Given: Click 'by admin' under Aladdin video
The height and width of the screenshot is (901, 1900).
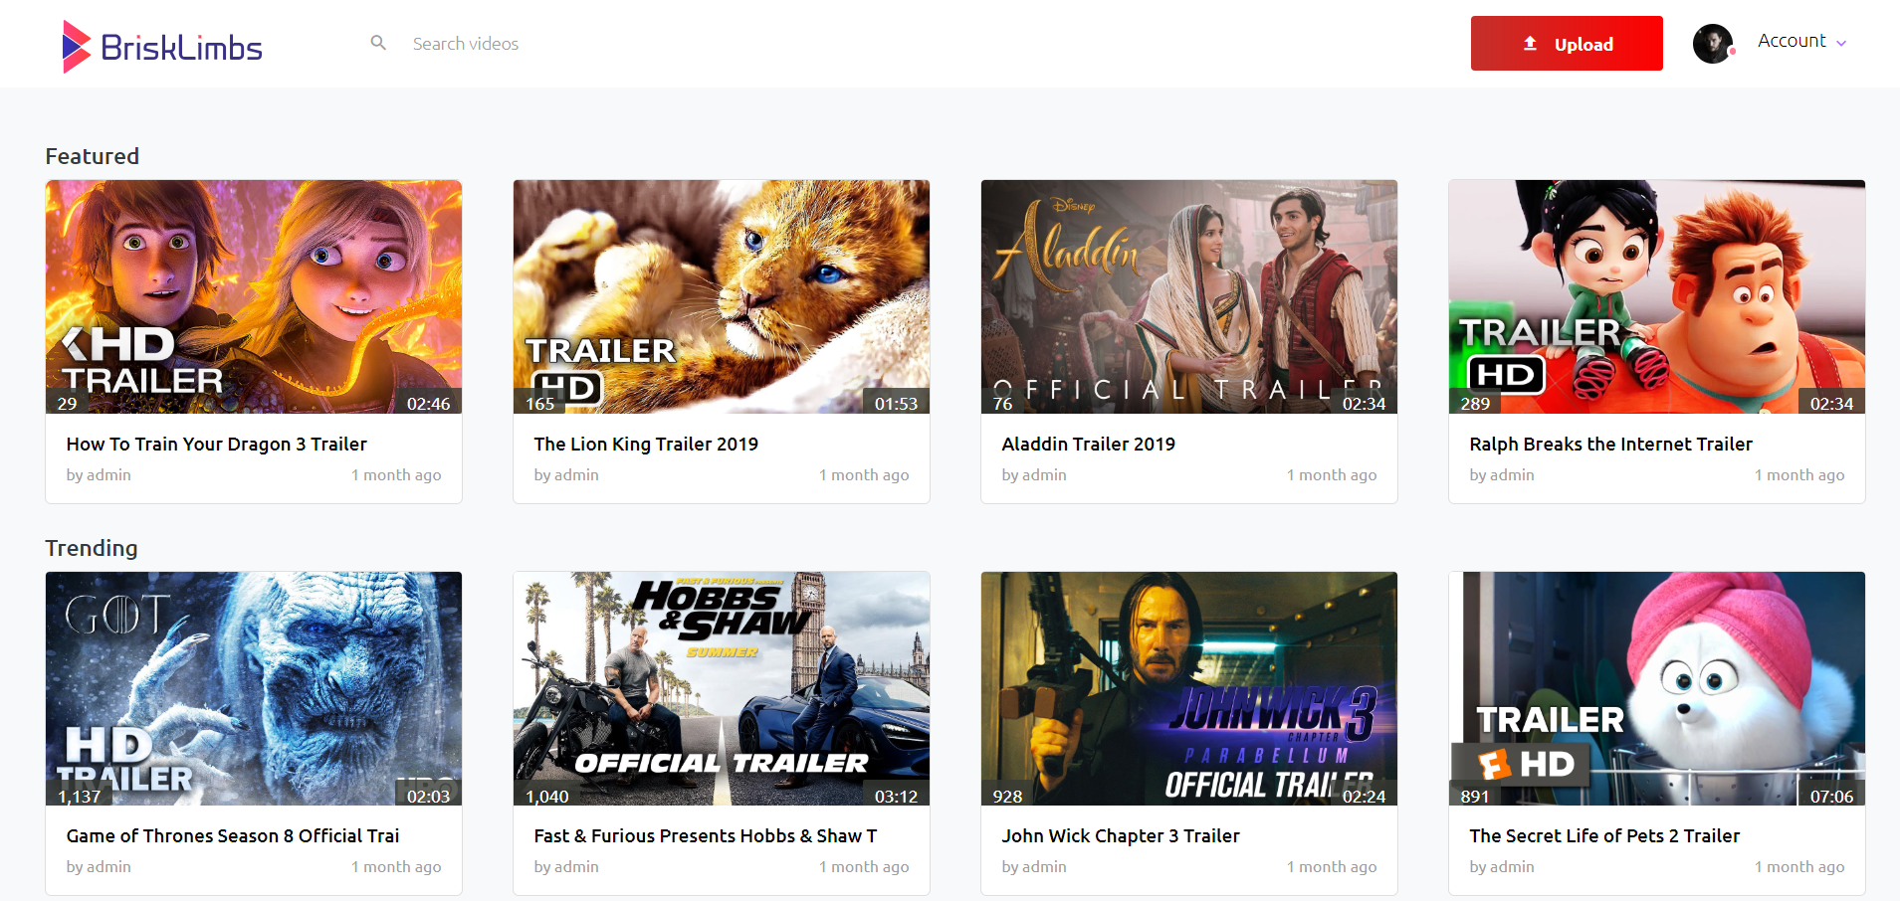Looking at the screenshot, I should coord(1034,475).
